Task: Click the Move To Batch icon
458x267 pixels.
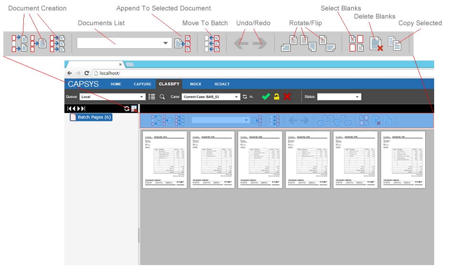Action: pyautogui.click(x=211, y=43)
